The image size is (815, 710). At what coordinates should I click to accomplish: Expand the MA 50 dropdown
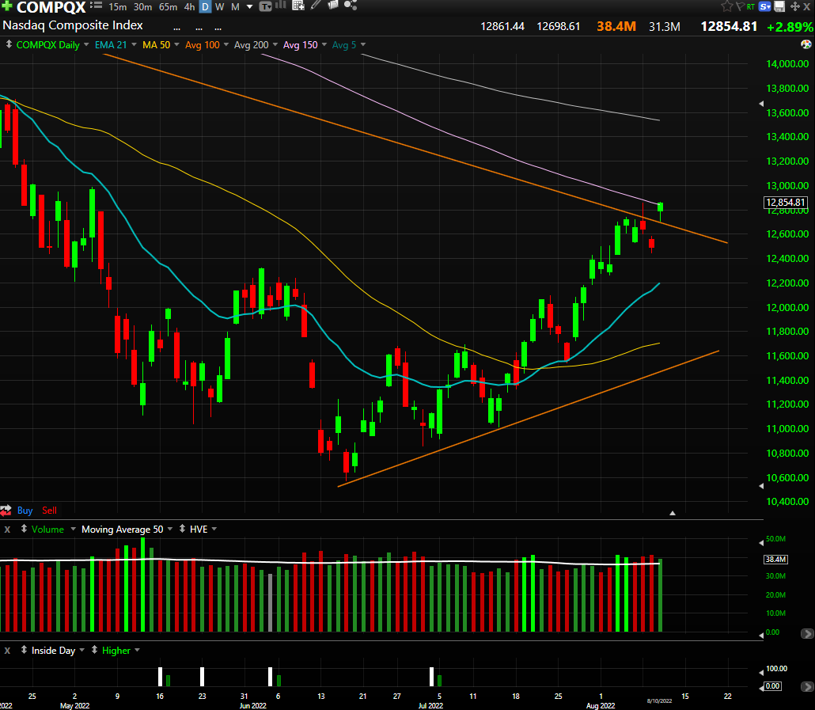pyautogui.click(x=176, y=44)
